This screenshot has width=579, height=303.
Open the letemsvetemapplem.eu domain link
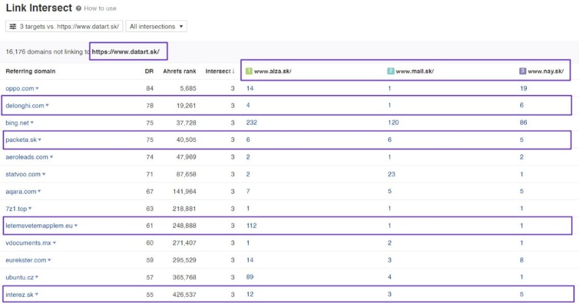pos(39,226)
